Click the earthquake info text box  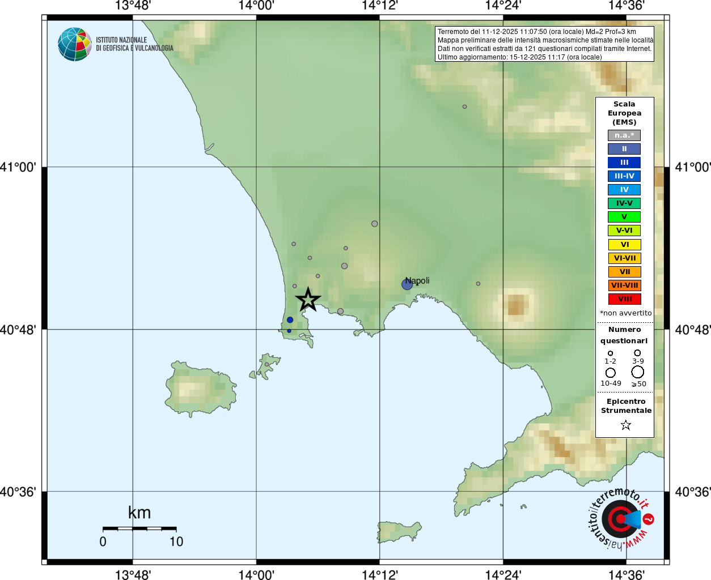pyautogui.click(x=545, y=44)
